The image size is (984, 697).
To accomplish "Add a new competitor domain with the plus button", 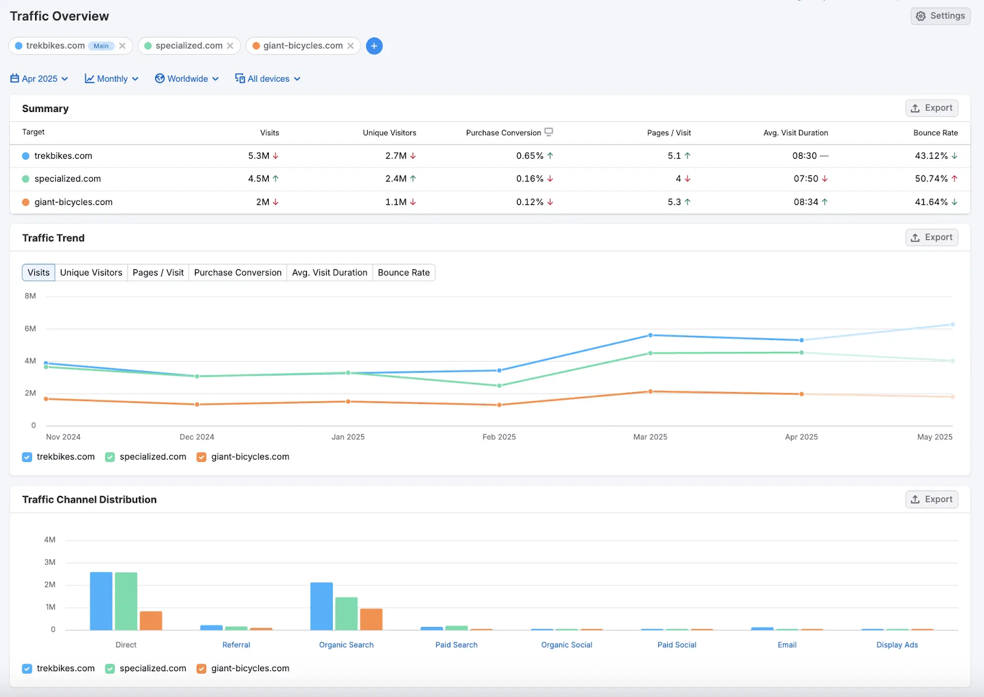I will (x=375, y=46).
